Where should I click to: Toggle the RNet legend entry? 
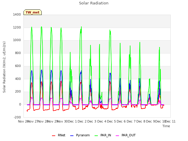pyautogui.click(x=59, y=135)
